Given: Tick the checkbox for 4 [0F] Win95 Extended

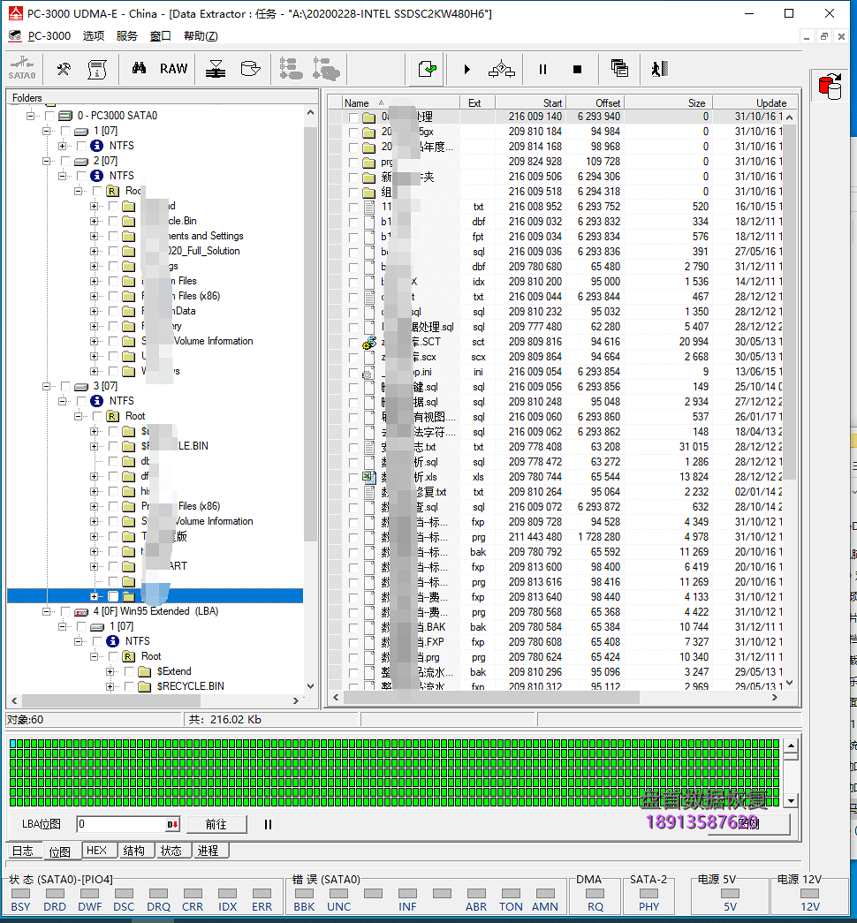Looking at the screenshot, I should (65, 611).
